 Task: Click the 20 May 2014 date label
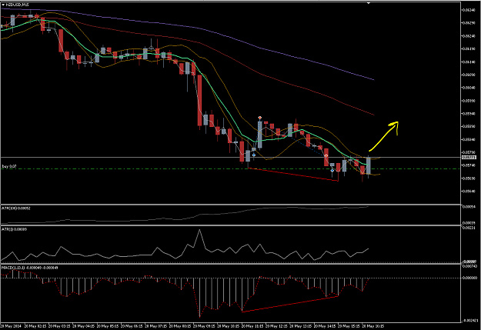11,326
